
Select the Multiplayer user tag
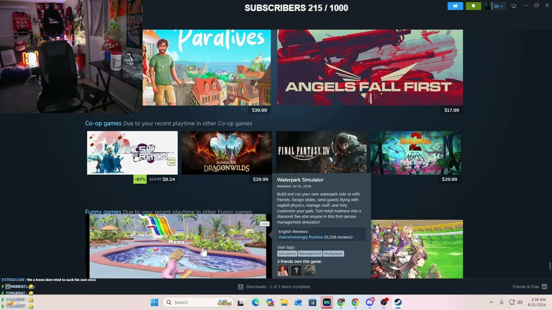click(333, 254)
